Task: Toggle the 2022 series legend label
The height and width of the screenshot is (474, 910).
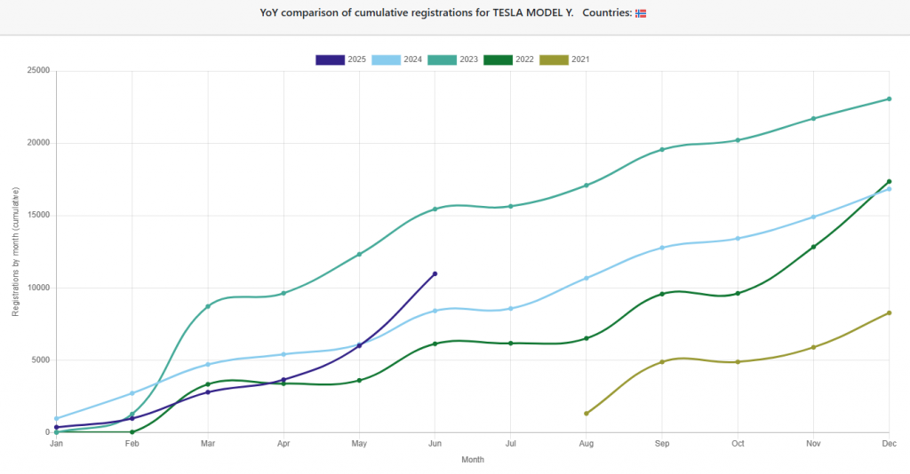Action: 524,59
